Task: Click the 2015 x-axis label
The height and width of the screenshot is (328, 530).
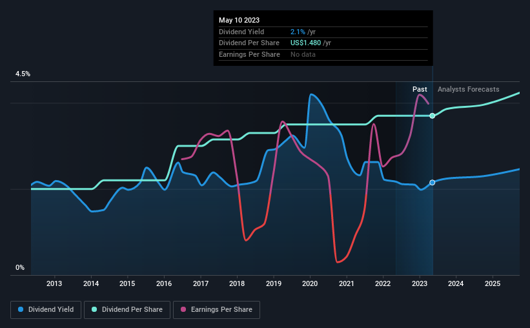Action: coord(127,283)
